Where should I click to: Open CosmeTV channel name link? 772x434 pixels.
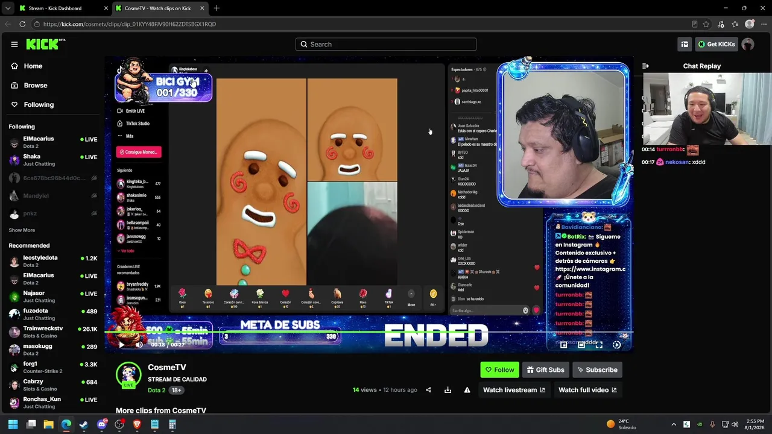(167, 368)
